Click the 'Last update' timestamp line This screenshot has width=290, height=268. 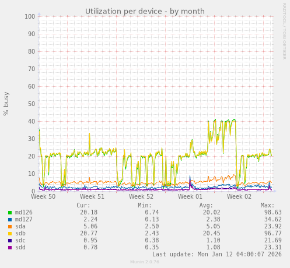click(217, 255)
